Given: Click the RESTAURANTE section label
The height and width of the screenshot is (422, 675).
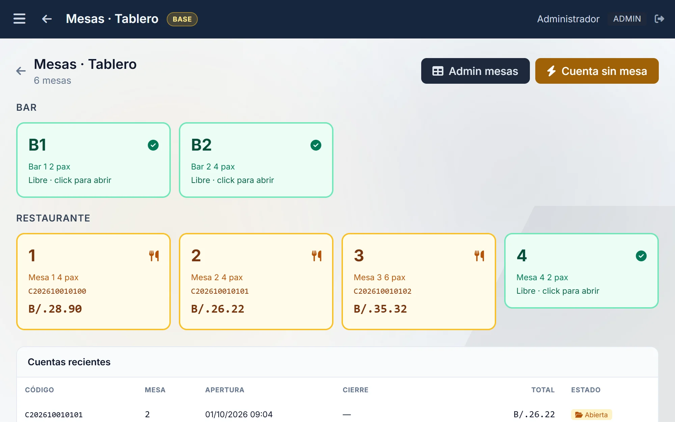Looking at the screenshot, I should [53, 218].
